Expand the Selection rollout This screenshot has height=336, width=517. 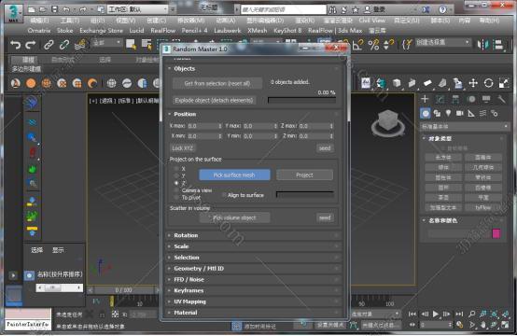pyautogui.click(x=254, y=258)
